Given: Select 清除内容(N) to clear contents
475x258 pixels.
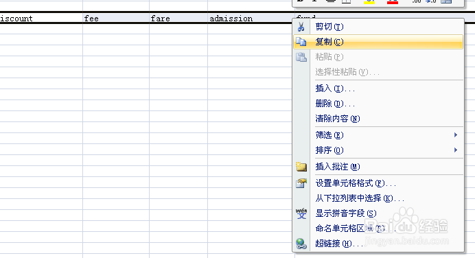Looking at the screenshot, I should [x=378, y=119].
